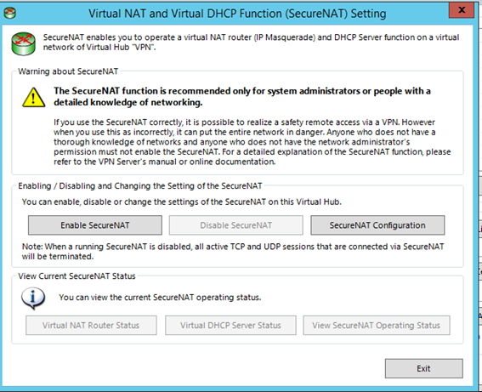Click the note about terminated TCP sessions
482x392 pixels.
pyautogui.click(x=233, y=252)
